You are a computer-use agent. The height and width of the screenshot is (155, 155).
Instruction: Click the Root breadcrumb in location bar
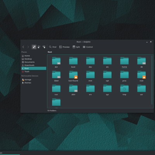pos(50,52)
